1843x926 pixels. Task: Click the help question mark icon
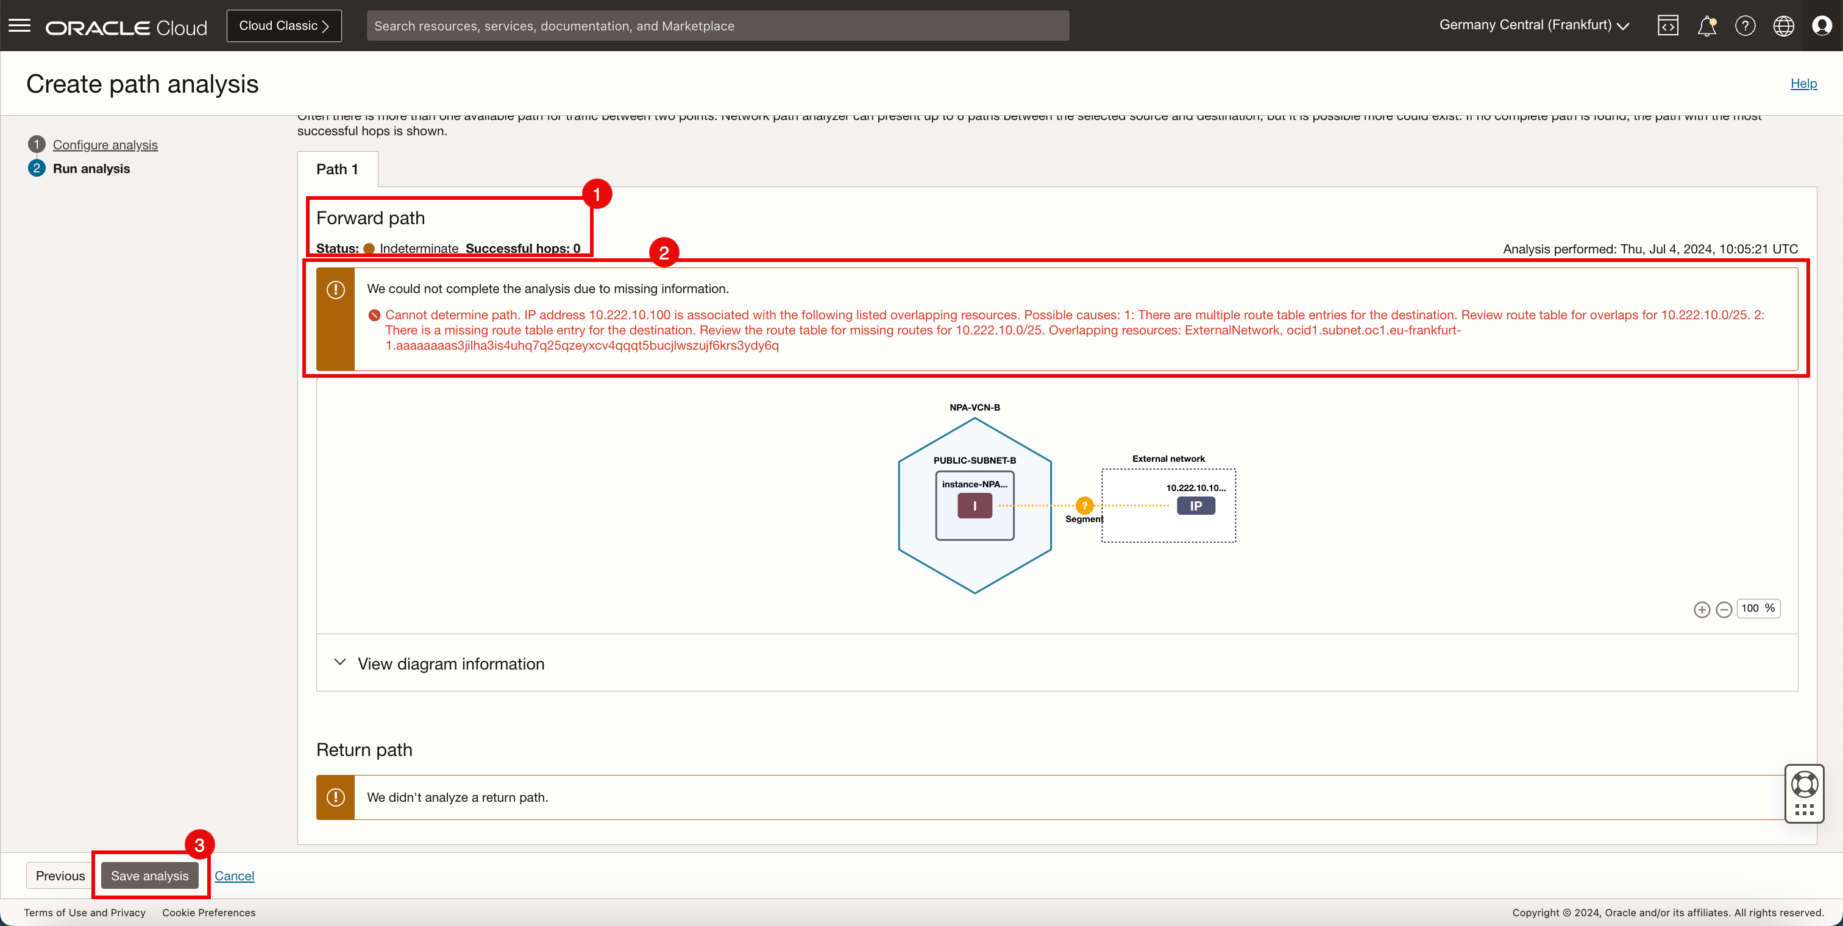pos(1745,26)
